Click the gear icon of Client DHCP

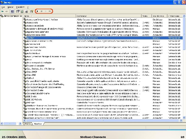click(x=25, y=72)
